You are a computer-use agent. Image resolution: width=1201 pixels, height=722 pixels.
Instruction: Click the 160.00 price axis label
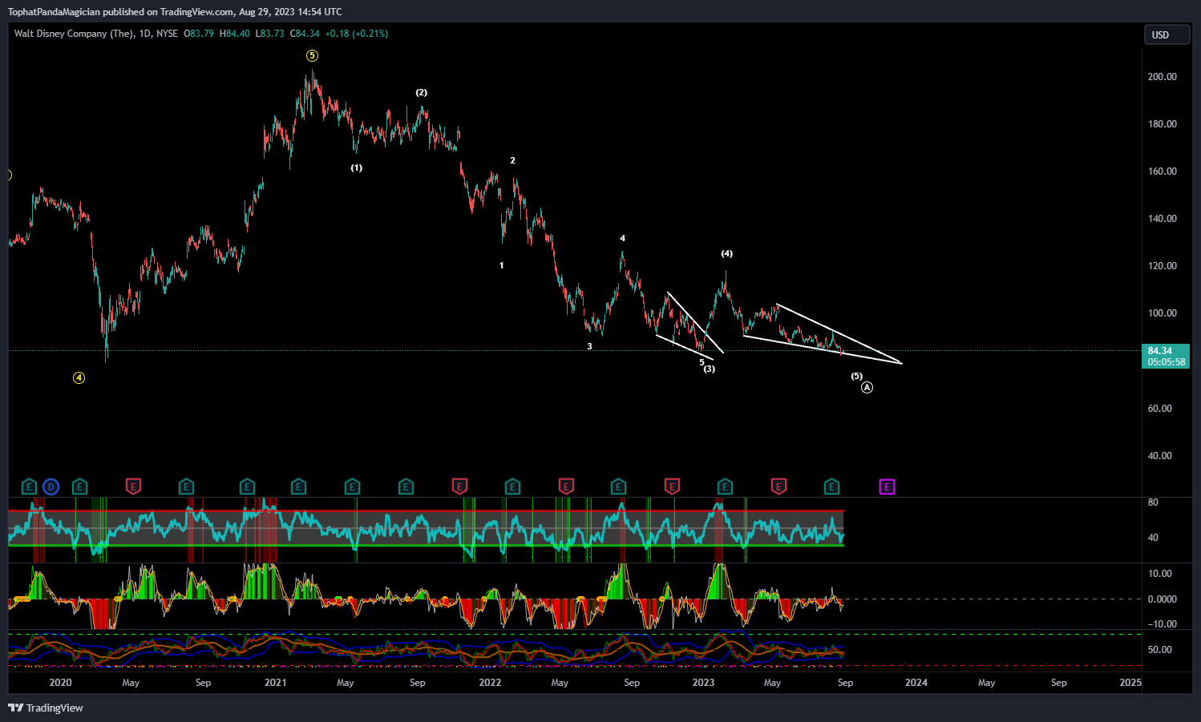[x=1162, y=171]
